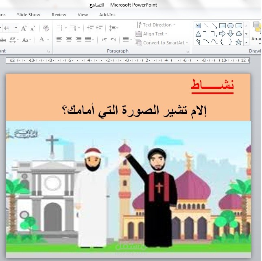Select the Curve shape
This screenshot has height=261, width=262.
(x=214, y=42)
